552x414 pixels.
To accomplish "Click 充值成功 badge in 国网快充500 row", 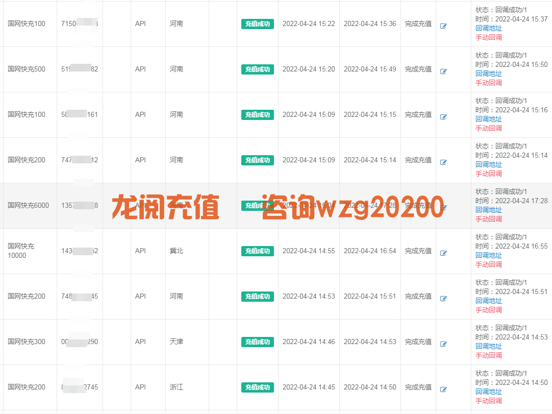I will tap(257, 69).
